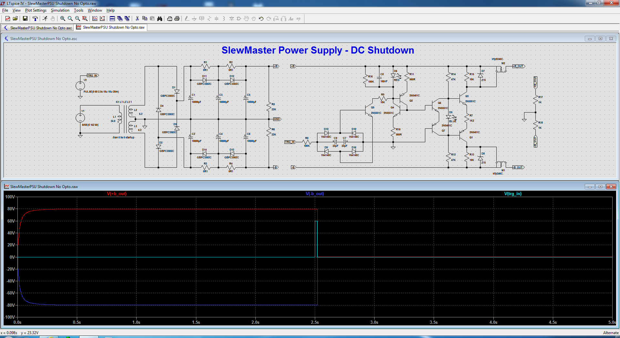Click the Cascade windows icon
Screen dimensions: 620x338
[x=120, y=19]
